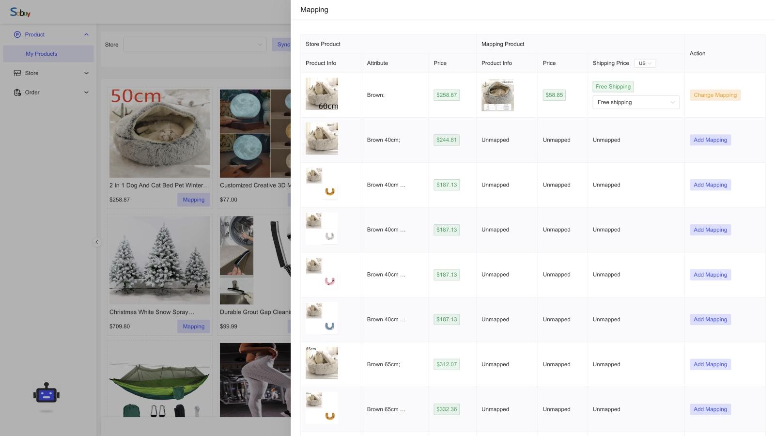Click the Sync button

click(281, 45)
